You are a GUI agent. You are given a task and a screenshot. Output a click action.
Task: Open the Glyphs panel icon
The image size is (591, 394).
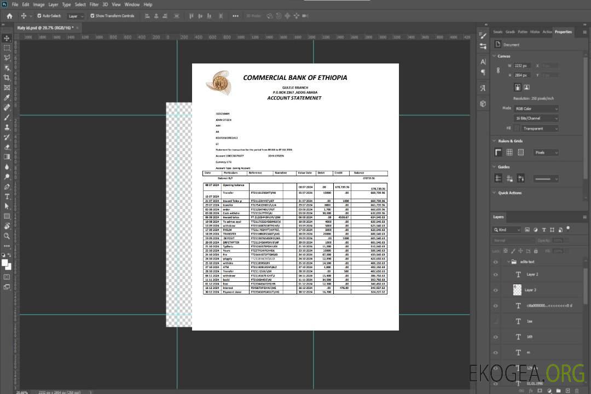tap(483, 88)
